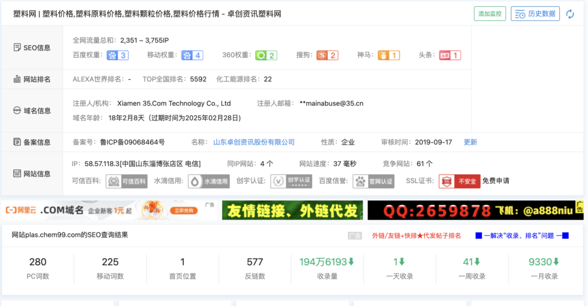The width and height of the screenshot is (588, 306).
Task: Click the 移动词数 value 225
Action: pos(110,262)
